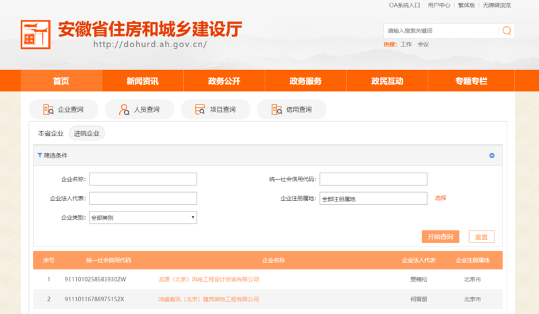Screen dimensions: 539x314
Task: Click the 序号 column header
Action: pyautogui.click(x=49, y=260)
